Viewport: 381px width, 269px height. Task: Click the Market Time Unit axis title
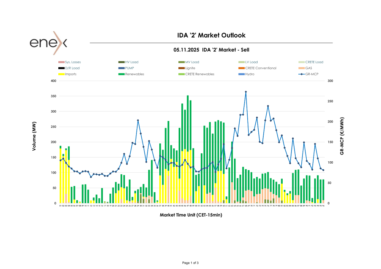tap(191, 215)
